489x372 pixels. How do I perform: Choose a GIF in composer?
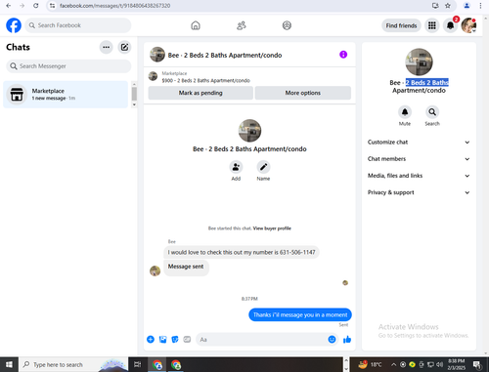[187, 340]
